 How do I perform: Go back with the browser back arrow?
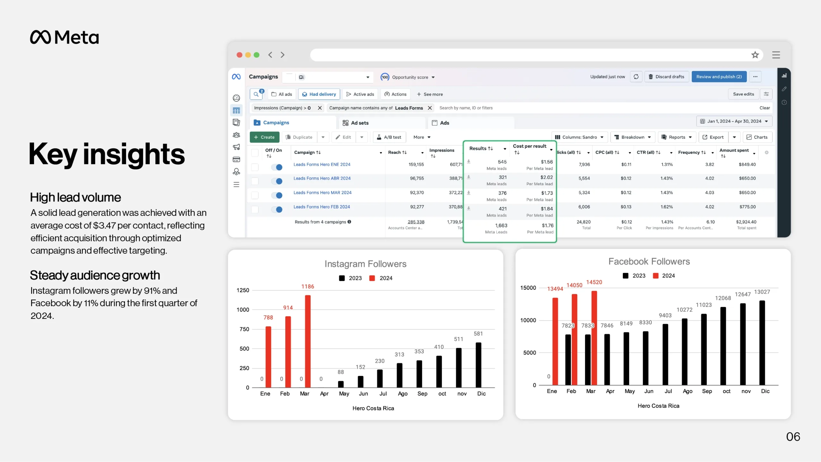click(x=270, y=55)
